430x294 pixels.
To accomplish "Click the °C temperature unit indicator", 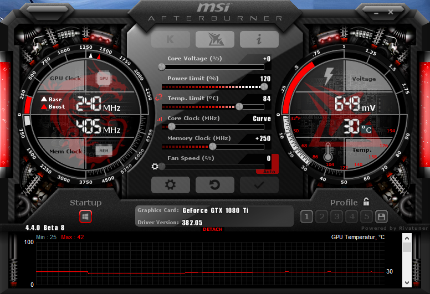I will point(367,129).
